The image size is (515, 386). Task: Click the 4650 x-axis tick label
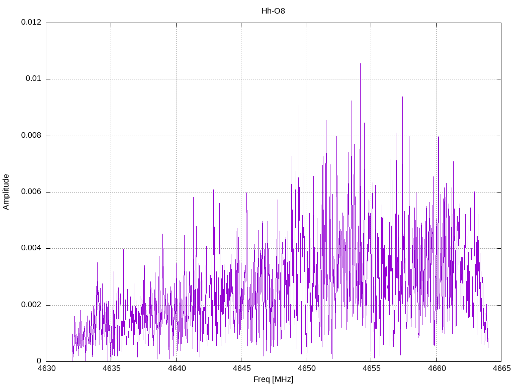(x=306, y=368)
